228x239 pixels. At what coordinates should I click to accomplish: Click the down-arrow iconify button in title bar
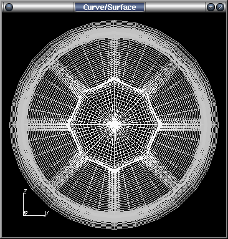click(211, 7)
